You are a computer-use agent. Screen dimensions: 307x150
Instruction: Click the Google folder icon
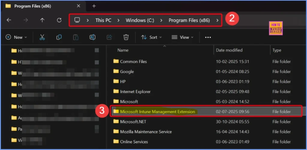116,71
